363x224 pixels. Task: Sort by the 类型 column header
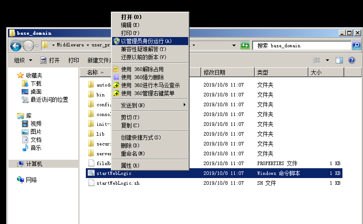pos(281,72)
